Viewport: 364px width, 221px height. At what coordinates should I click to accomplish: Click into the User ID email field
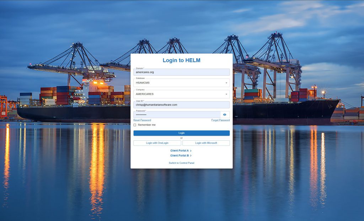coord(181,105)
